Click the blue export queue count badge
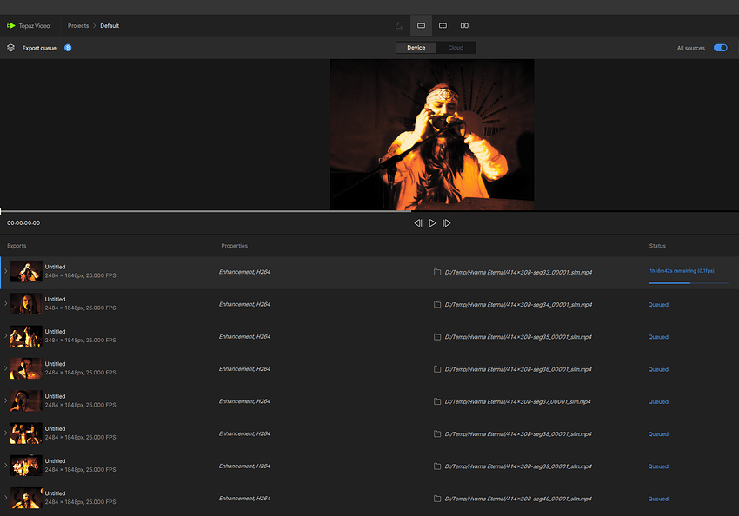Viewport: 739px width, 516px height. pyautogui.click(x=68, y=48)
